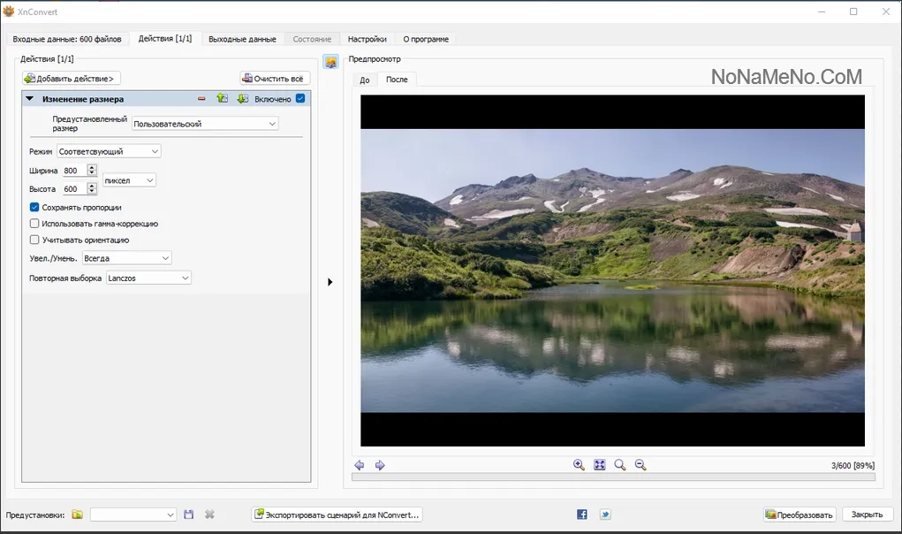
Task: Zoom out of the preview image
Action: pos(640,464)
